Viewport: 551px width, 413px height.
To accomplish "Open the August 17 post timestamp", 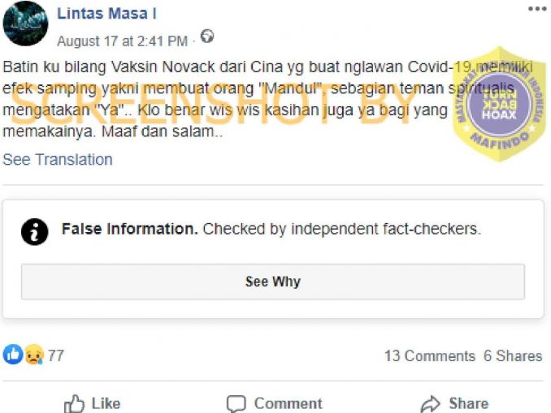I will coord(122,41).
